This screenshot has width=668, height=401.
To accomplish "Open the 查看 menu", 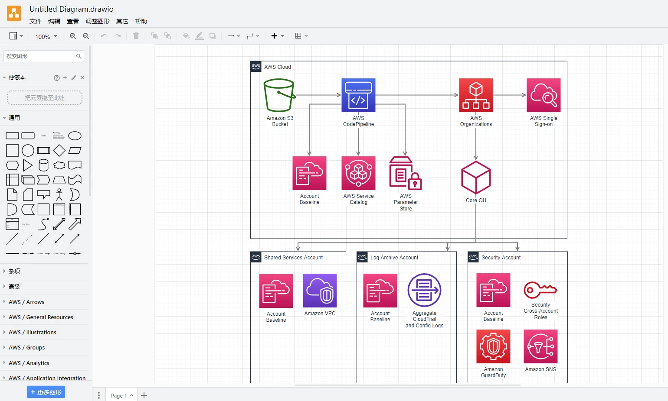I will (73, 21).
